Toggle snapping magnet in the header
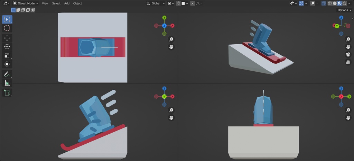354x161 pixels. [178, 3]
